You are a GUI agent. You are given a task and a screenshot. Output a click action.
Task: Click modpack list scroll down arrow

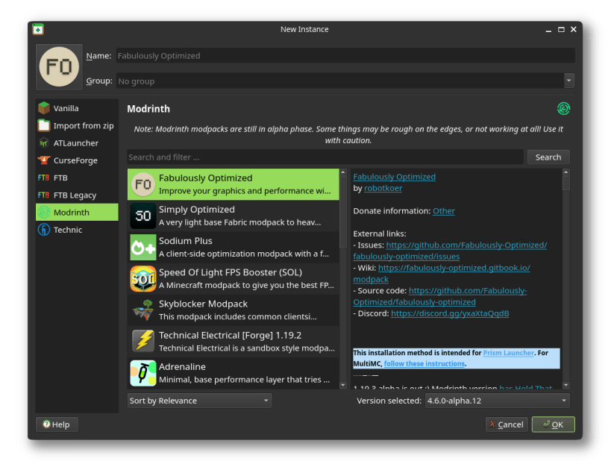click(343, 385)
